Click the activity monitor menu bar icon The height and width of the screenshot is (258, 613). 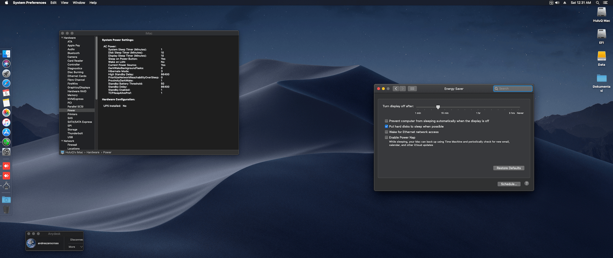click(551, 3)
